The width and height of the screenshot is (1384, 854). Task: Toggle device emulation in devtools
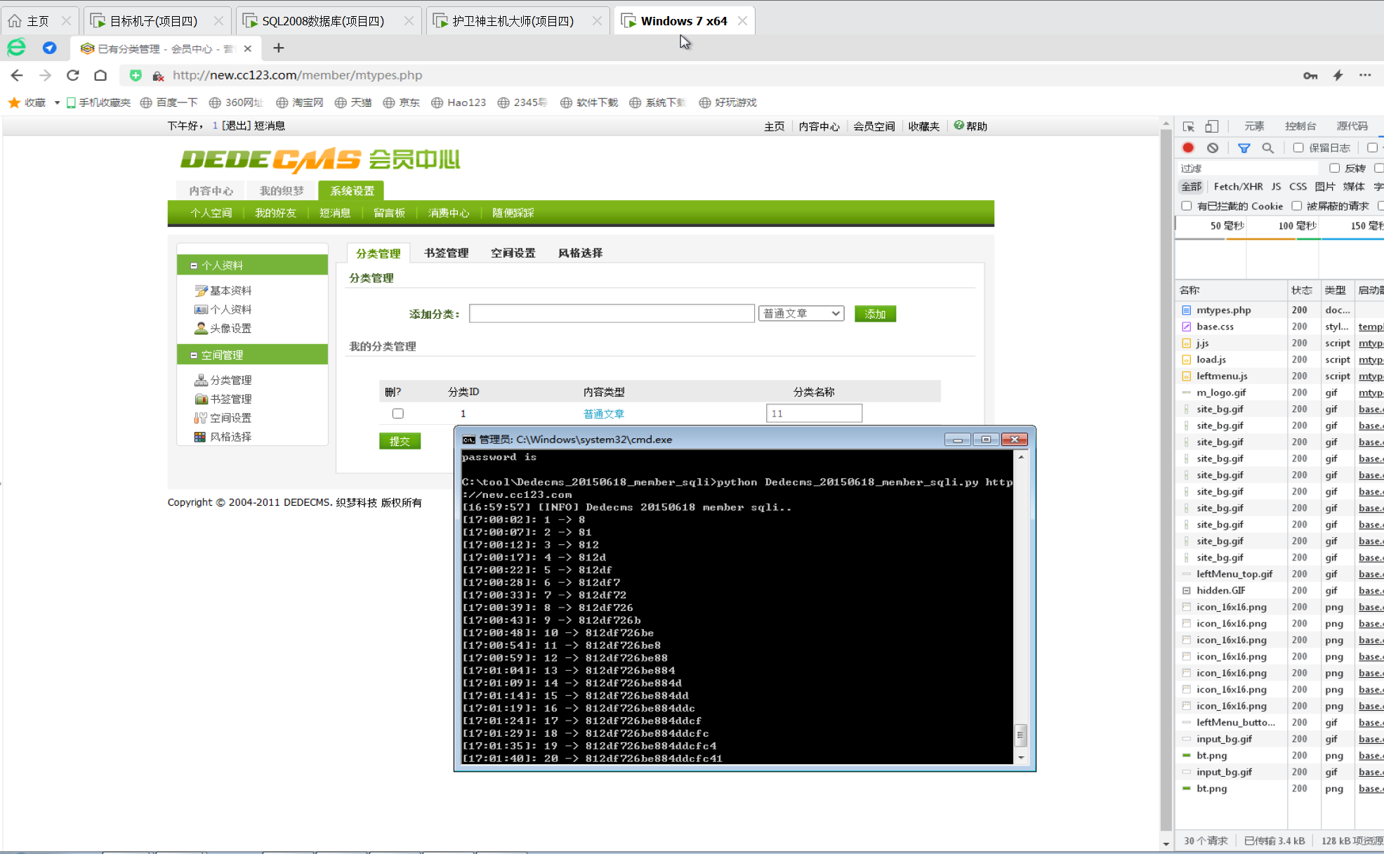click(x=1211, y=126)
